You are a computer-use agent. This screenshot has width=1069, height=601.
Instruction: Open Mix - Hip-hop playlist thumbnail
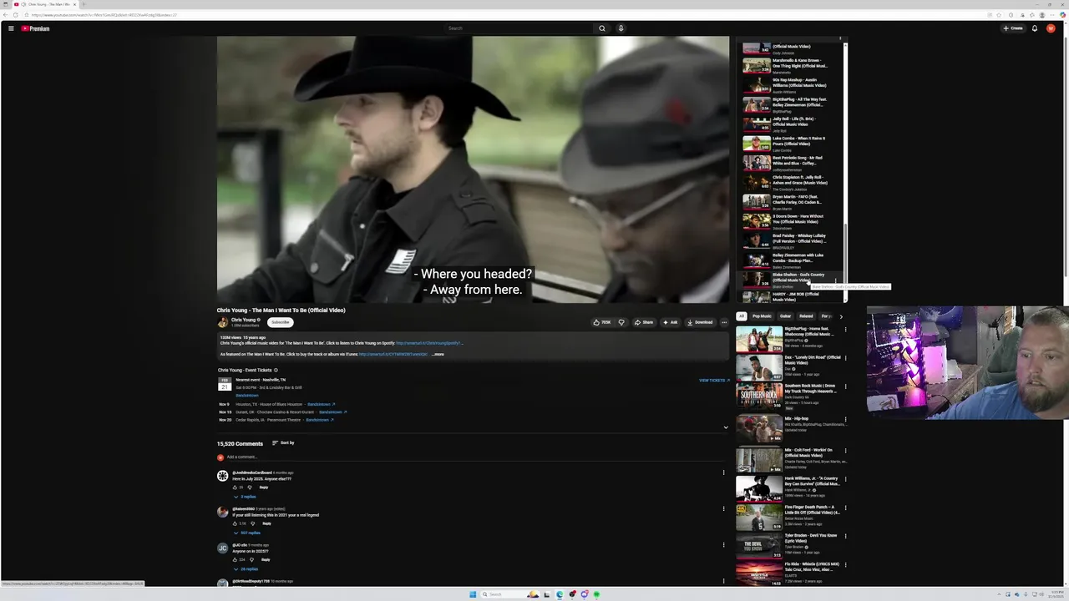[758, 429]
